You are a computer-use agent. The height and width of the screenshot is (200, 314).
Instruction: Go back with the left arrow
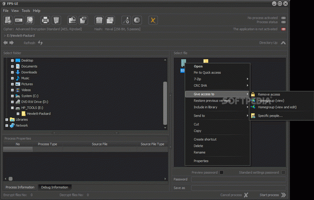[6, 43]
